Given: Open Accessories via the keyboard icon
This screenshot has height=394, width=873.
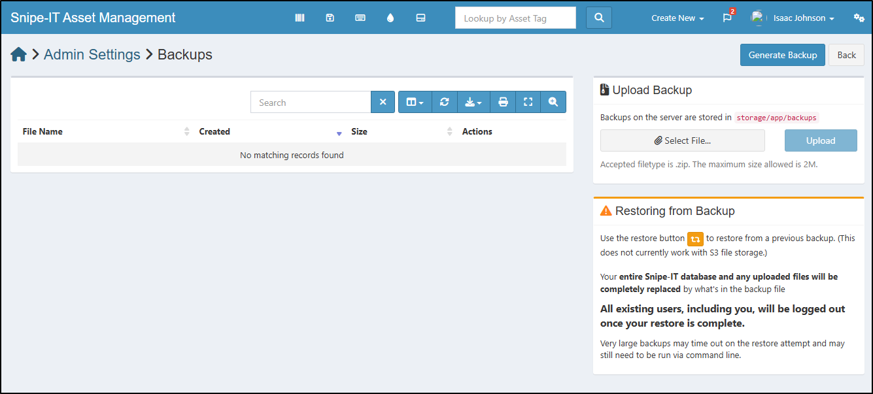Looking at the screenshot, I should pyautogui.click(x=360, y=18).
